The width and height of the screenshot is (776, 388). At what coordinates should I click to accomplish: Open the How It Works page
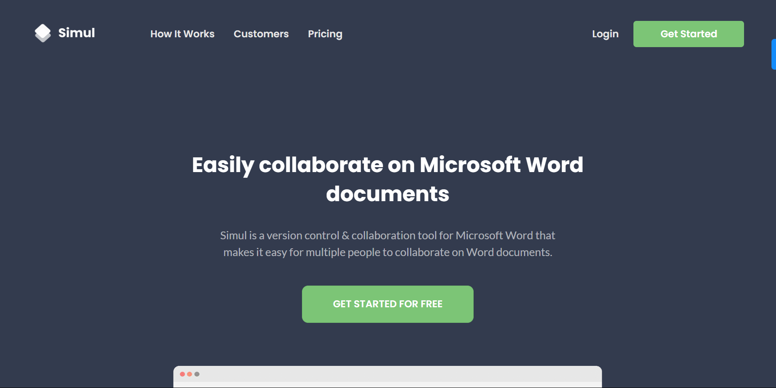[182, 34]
